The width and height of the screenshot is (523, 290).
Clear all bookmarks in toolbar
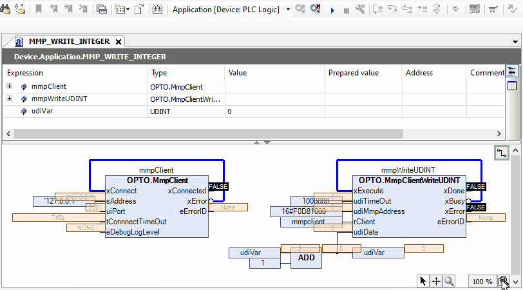coord(83,9)
